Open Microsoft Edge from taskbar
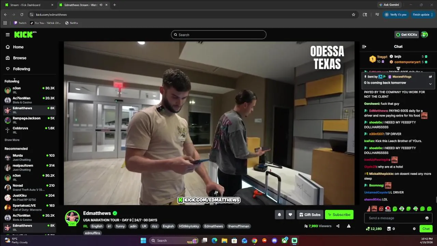 point(214,241)
